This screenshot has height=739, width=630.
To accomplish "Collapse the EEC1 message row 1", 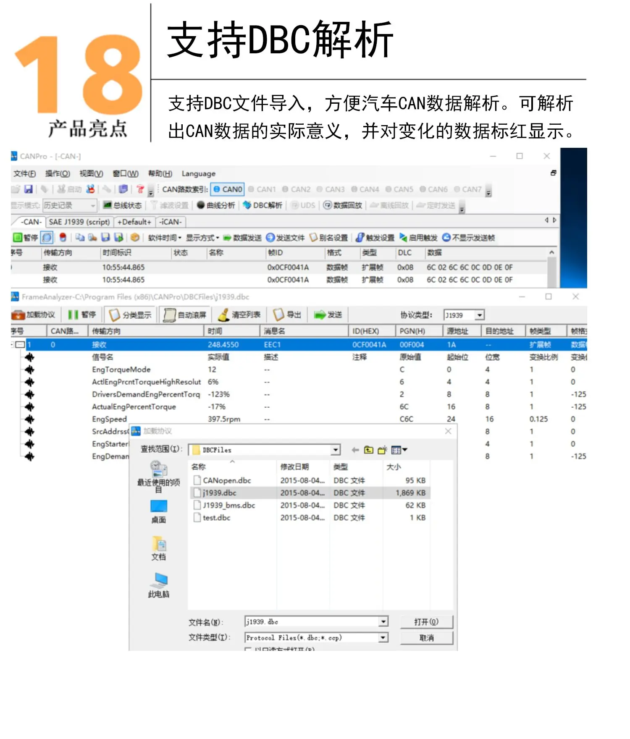I will (x=20, y=345).
